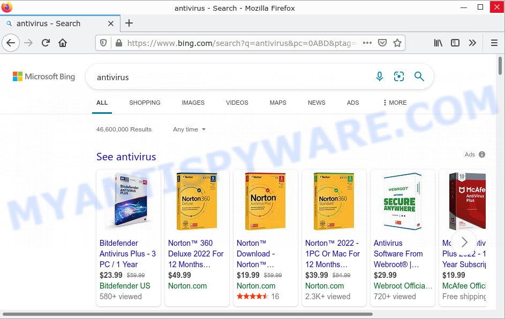Screen dimensions: 505x319
Task: Switch to the NEWS results tab
Action: [316, 103]
